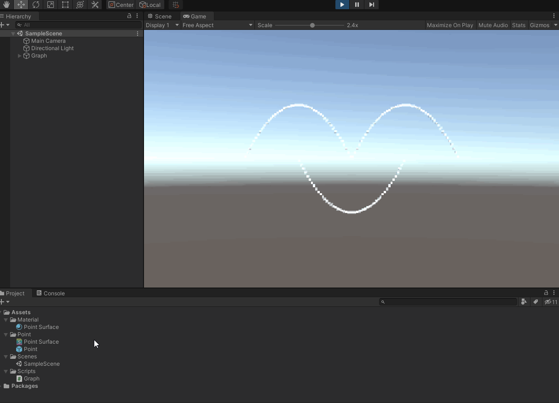Collapse the Scripts folder
The width and height of the screenshot is (559, 403).
(6, 371)
